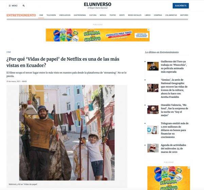Open the Videojuegos section
This screenshot has width=204, height=190.
[65, 15]
